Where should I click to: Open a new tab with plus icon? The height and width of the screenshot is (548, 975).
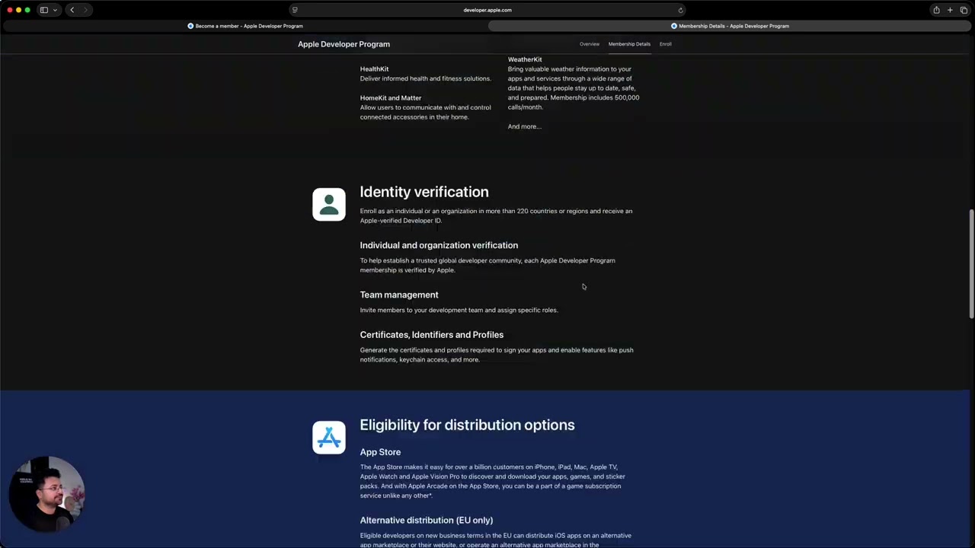(x=950, y=10)
